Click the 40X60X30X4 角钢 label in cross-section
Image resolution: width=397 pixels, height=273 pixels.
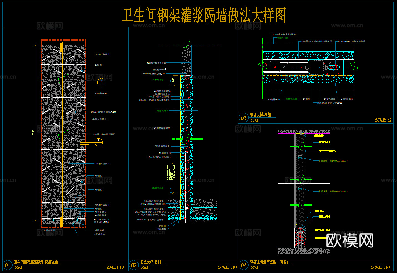point(352,41)
